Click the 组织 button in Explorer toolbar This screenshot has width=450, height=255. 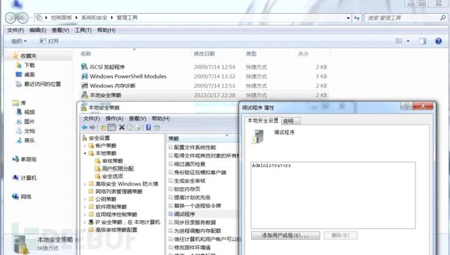tap(19, 41)
